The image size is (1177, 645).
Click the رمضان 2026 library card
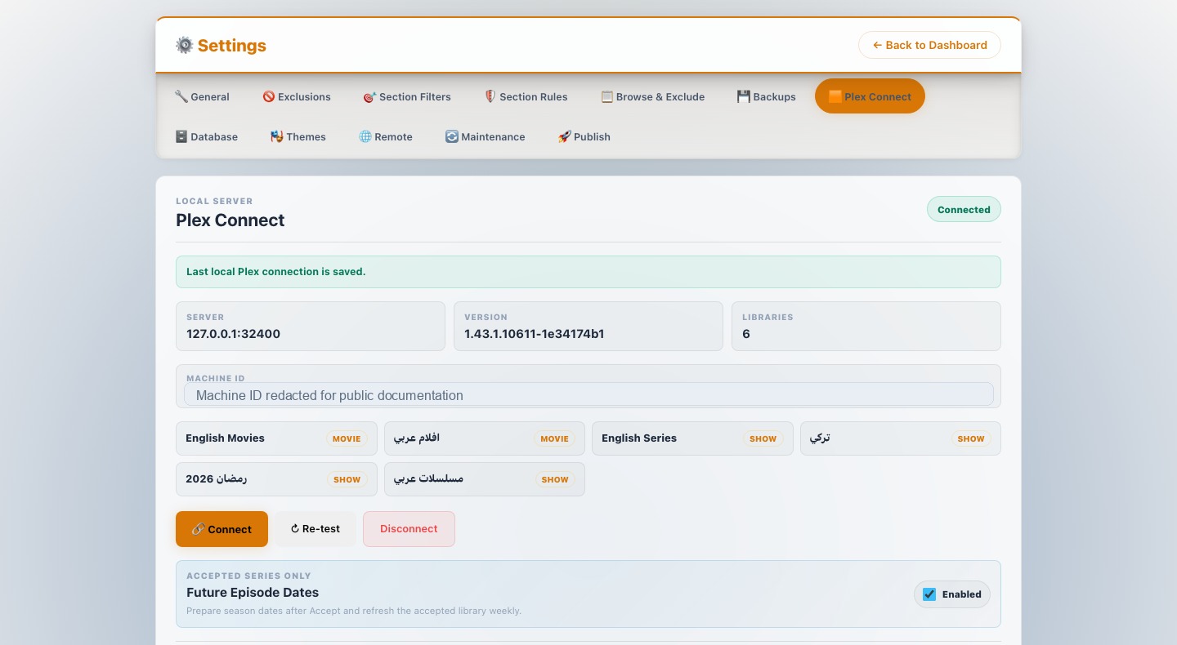[x=276, y=479]
